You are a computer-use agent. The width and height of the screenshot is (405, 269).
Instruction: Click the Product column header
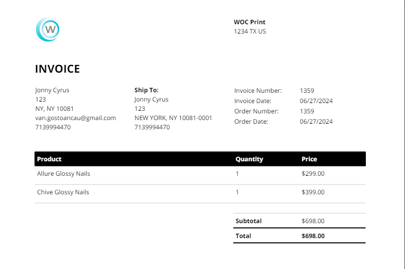point(49,159)
